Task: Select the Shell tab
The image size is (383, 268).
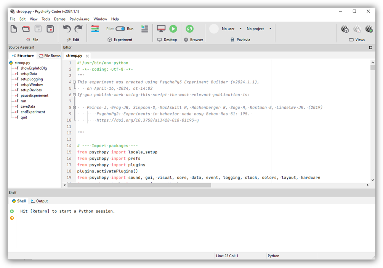Action: (x=19, y=201)
